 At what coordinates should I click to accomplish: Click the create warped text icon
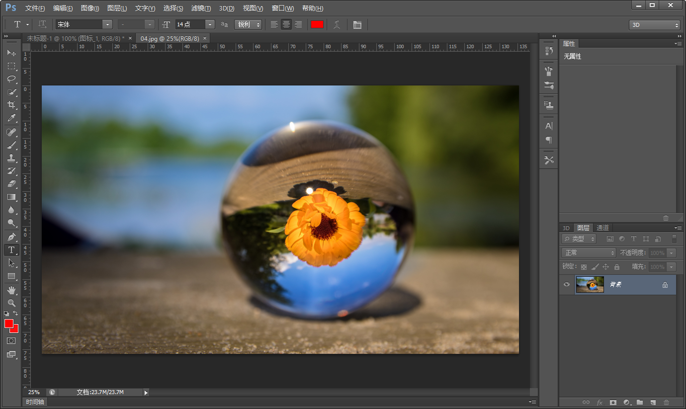pyautogui.click(x=337, y=24)
